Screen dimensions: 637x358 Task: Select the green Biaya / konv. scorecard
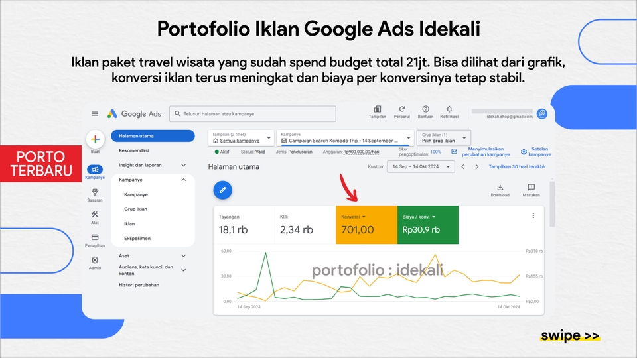428,225
